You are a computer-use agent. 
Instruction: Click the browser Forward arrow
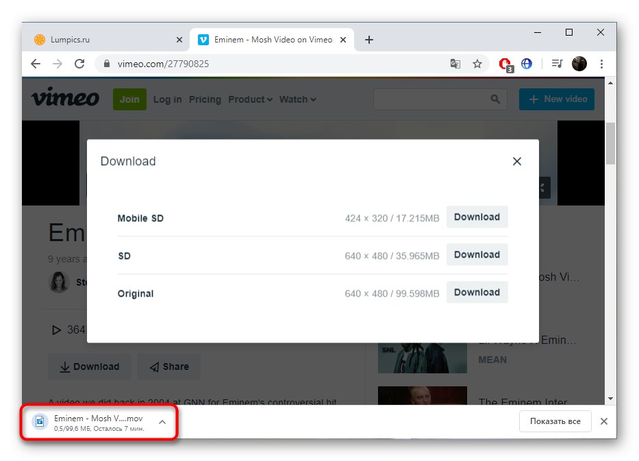click(58, 64)
